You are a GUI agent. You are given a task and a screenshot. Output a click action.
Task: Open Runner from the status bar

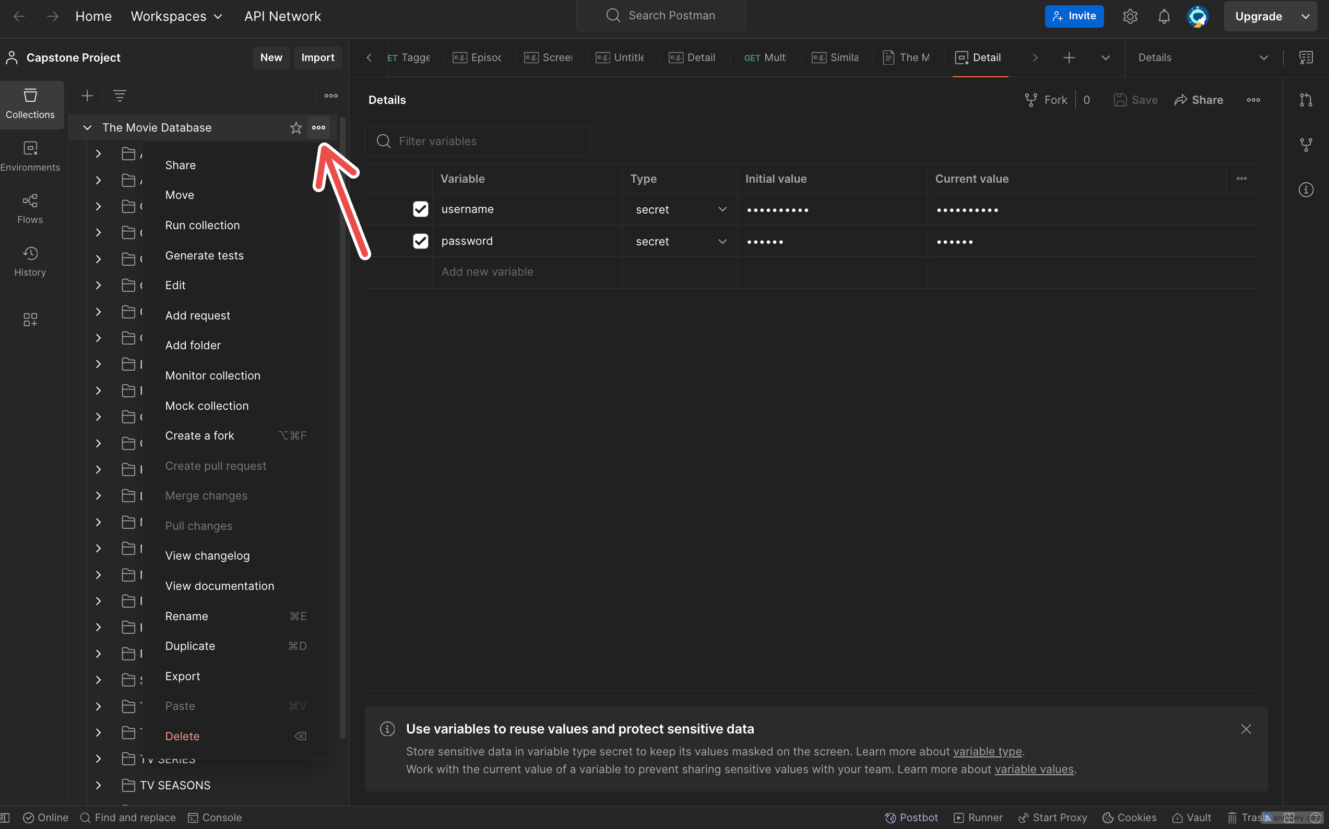978,818
